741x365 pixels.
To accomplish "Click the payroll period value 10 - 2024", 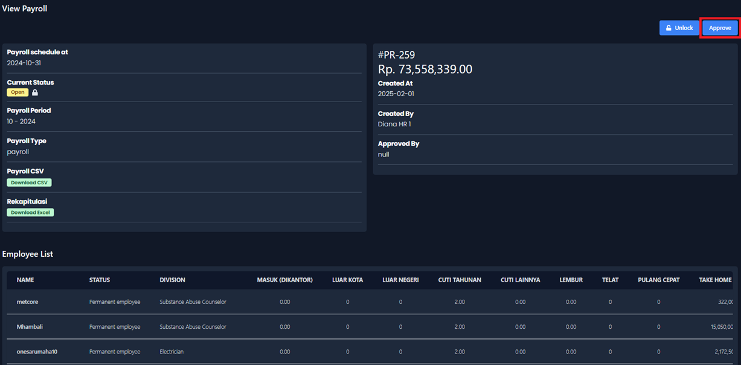I will tap(21, 121).
